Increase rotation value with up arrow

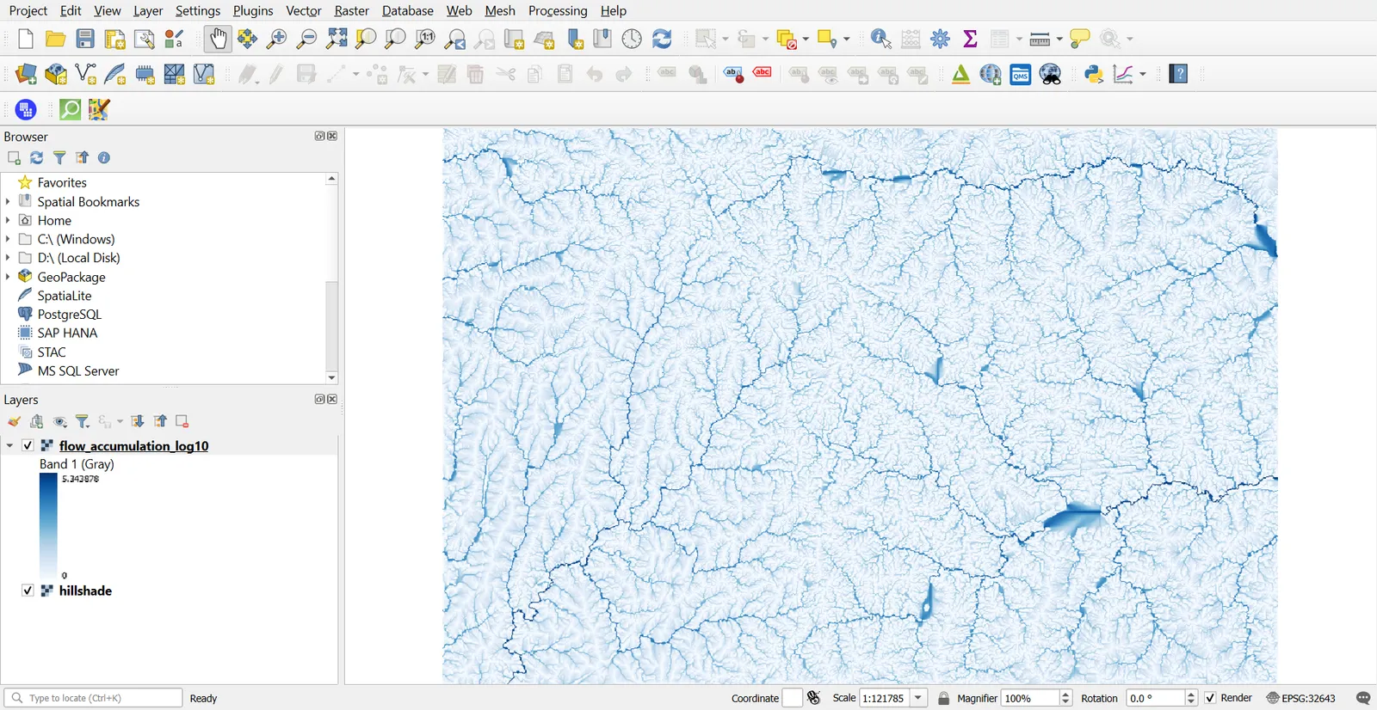(1191, 695)
